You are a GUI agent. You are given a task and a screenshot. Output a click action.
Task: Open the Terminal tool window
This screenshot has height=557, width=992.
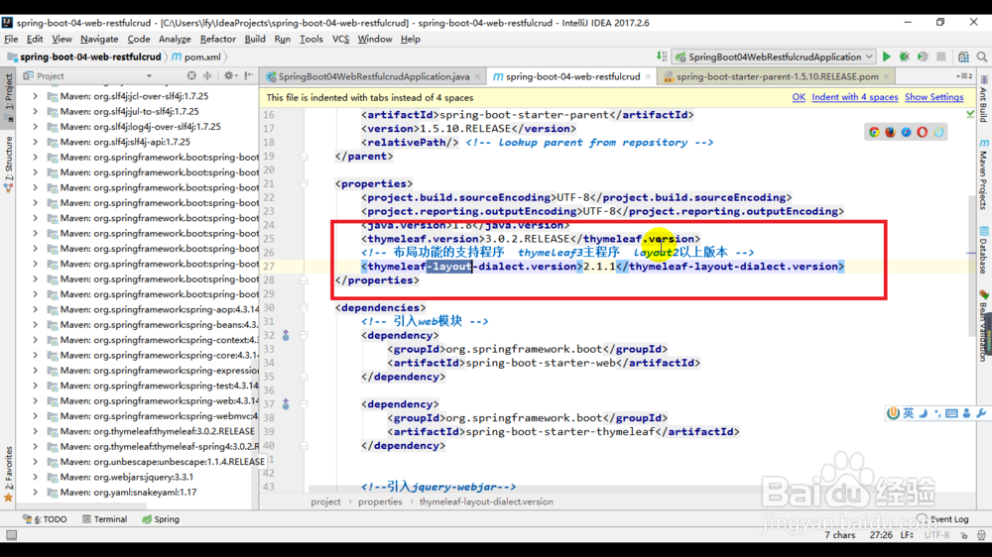pos(104,519)
